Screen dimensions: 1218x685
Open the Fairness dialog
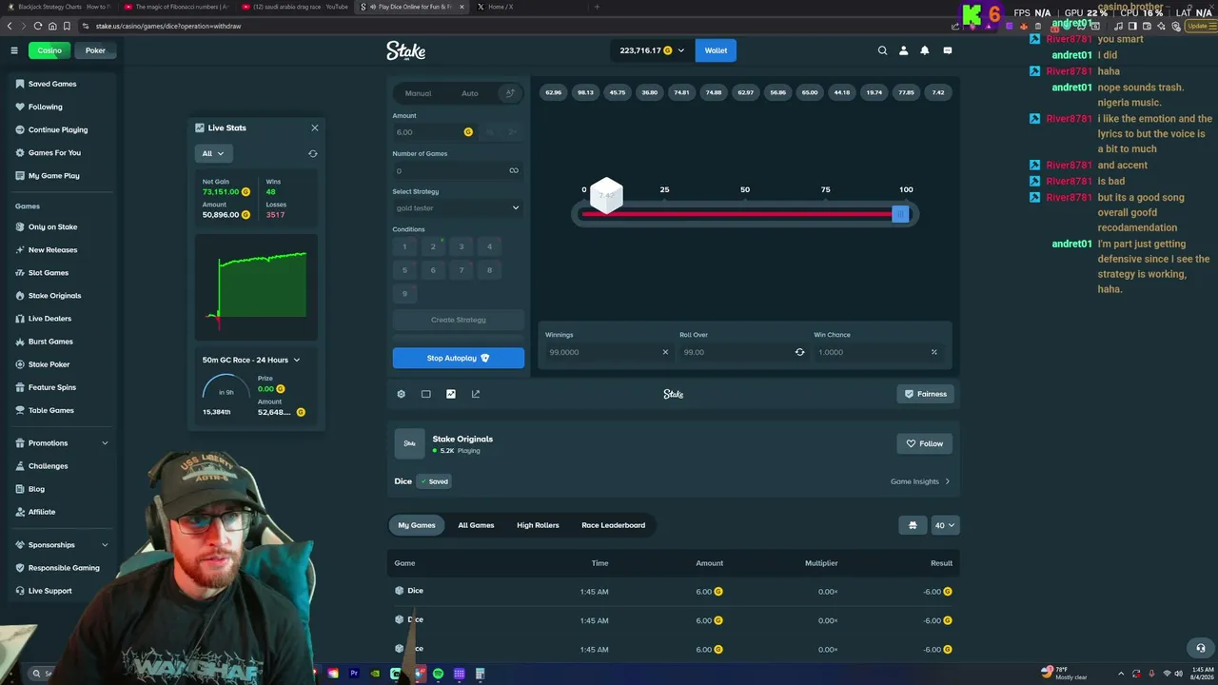tap(926, 394)
